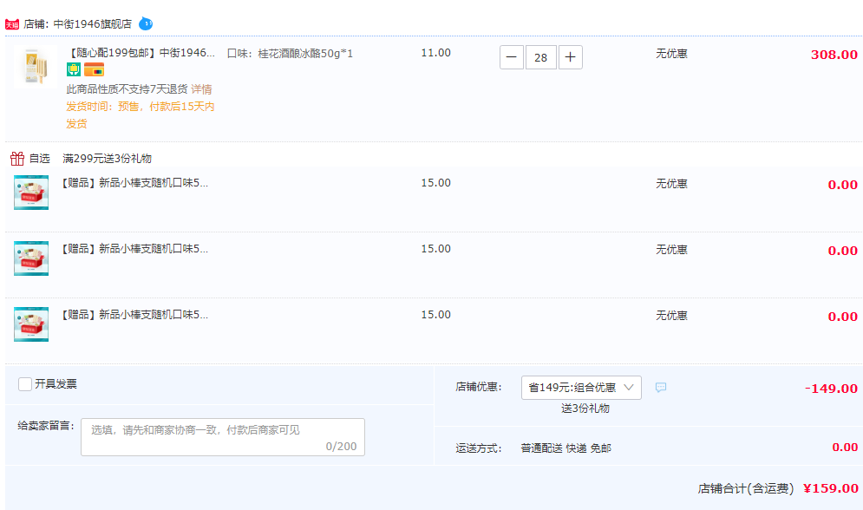Click the 无优惠 label in the ice cream product row
This screenshot has height=510, width=863.
pyautogui.click(x=671, y=54)
